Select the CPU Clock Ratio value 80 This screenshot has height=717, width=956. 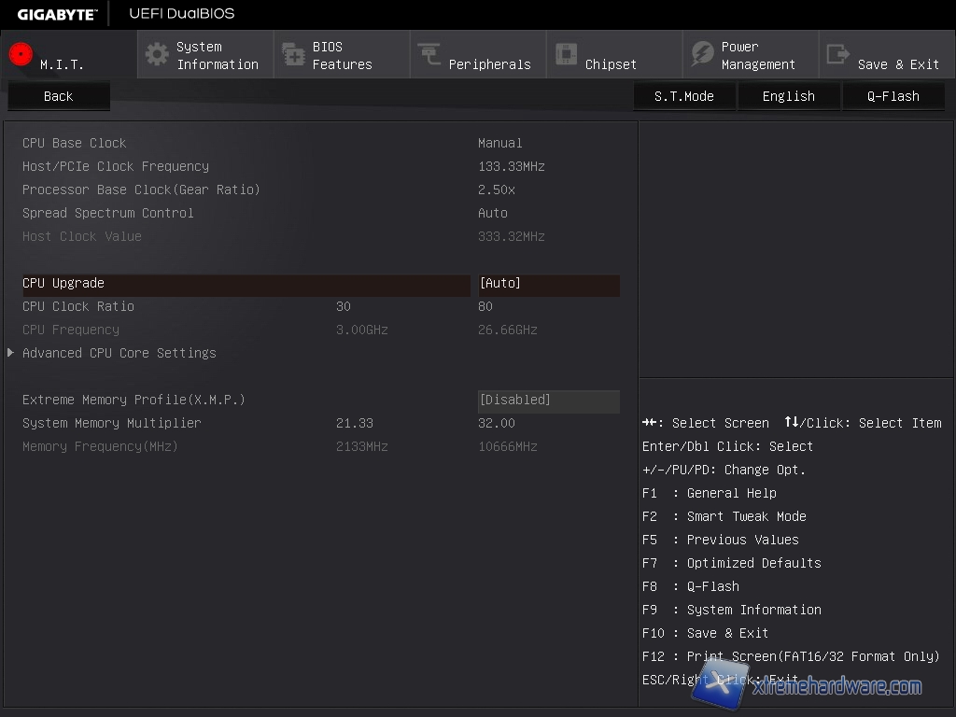point(485,306)
